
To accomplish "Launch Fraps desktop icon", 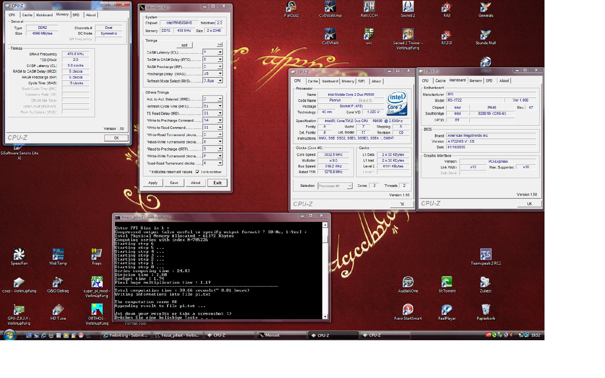I will click(97, 257).
